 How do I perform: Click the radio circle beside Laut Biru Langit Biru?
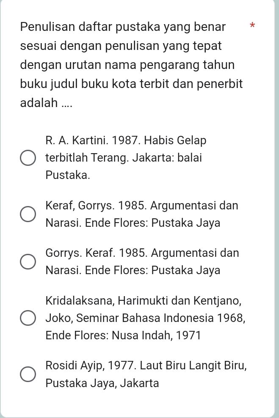(x=28, y=374)
